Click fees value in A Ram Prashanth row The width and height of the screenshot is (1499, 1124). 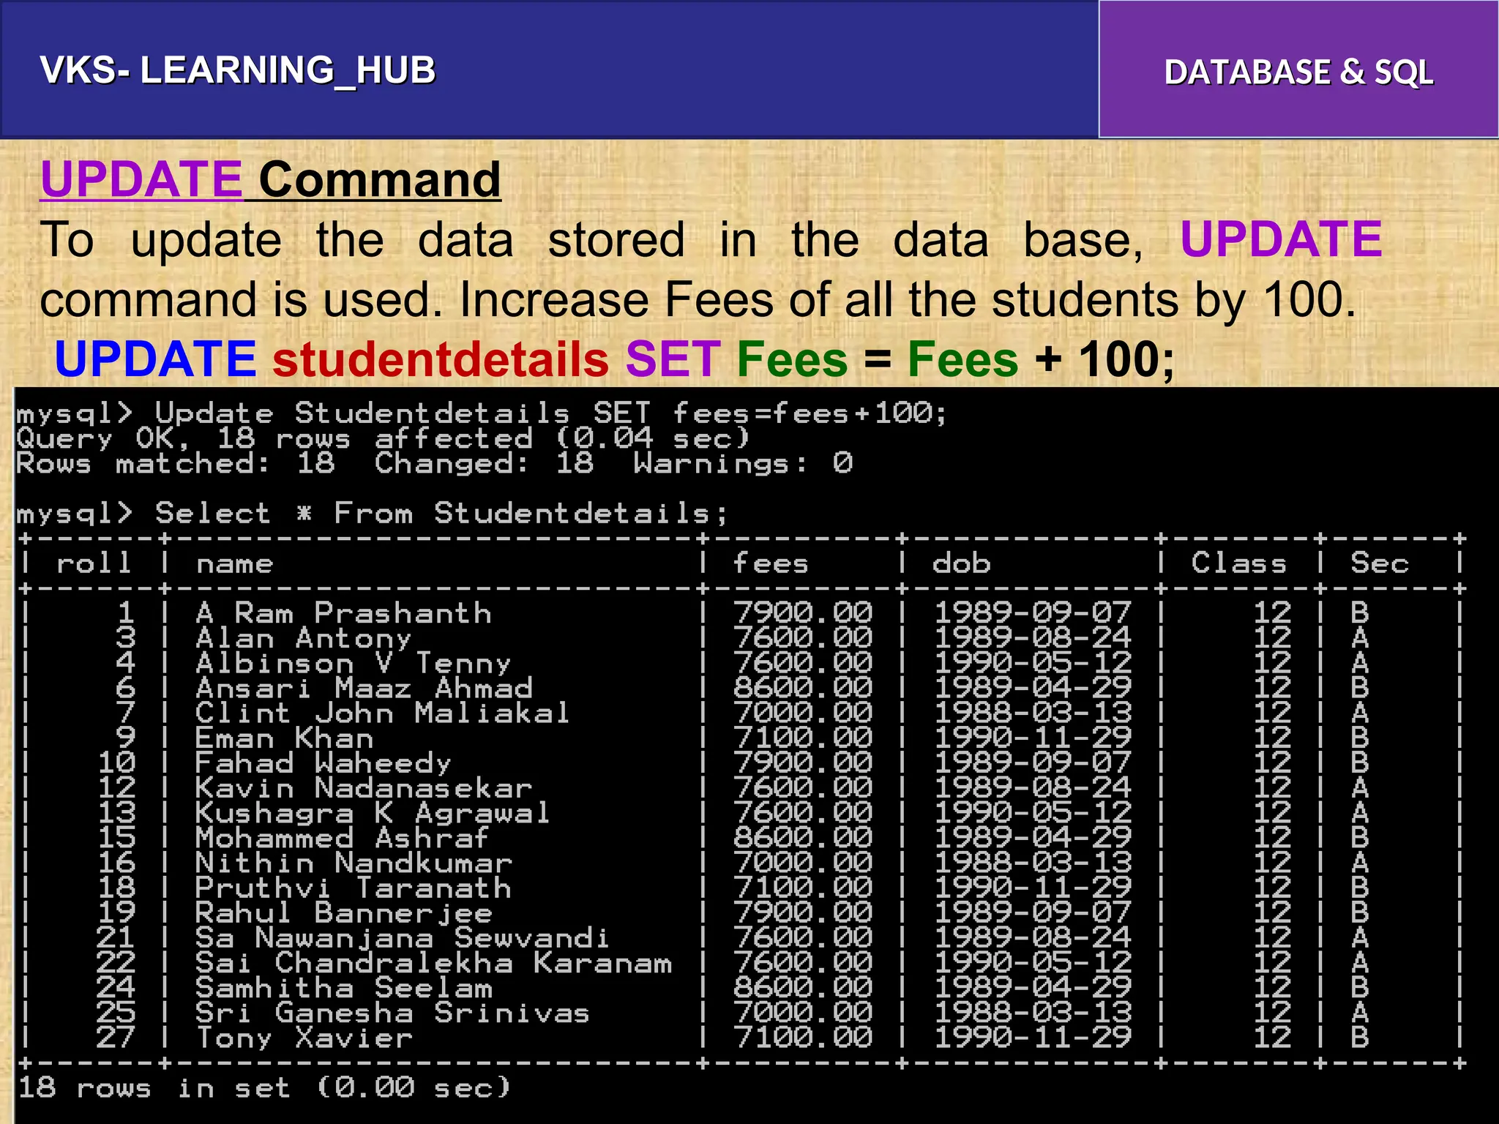(802, 612)
